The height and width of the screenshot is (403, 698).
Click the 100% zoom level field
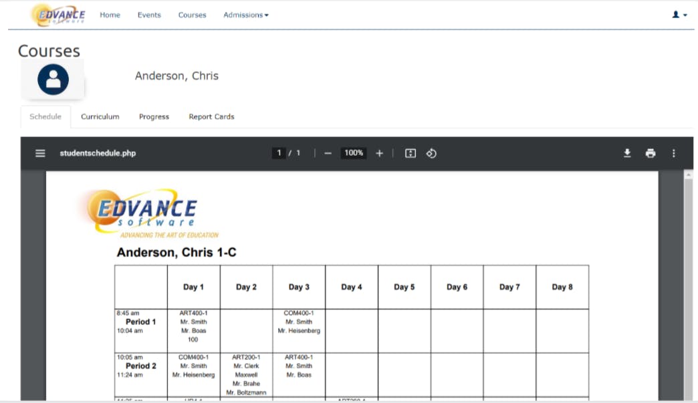coord(354,153)
